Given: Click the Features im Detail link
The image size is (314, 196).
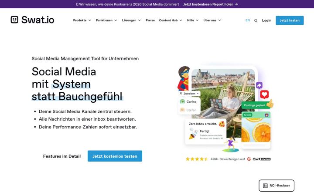Looking at the screenshot, I should point(62,156).
